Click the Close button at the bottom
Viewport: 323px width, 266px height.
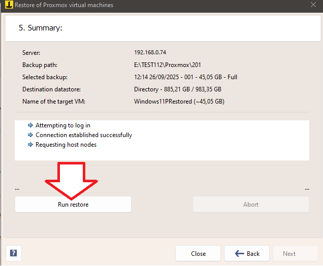198,254
